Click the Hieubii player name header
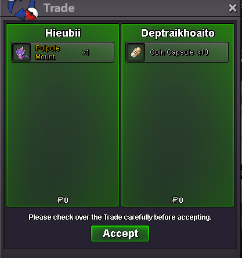Screen dimensions: 242x258 63,33
